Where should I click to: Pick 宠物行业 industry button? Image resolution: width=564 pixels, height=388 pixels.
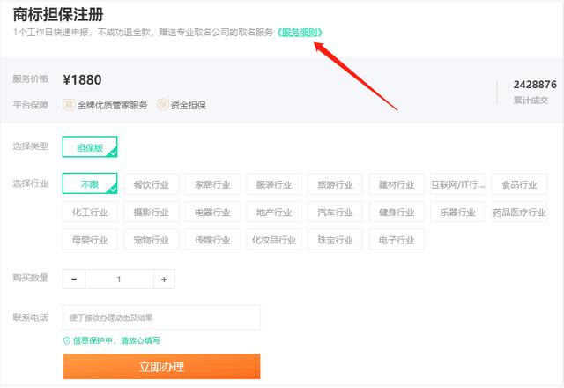152,240
